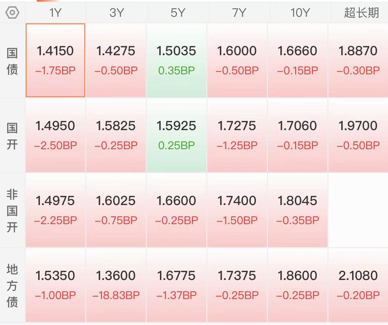Click the 非国开 row label

[12, 211]
